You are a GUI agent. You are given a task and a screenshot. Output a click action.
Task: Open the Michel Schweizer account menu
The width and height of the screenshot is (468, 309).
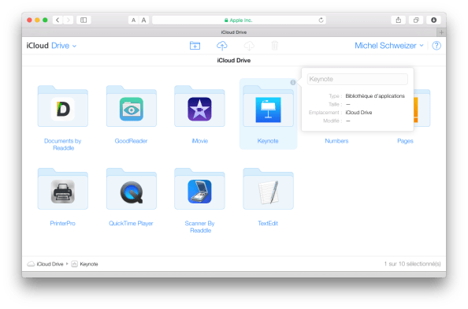[389, 46]
